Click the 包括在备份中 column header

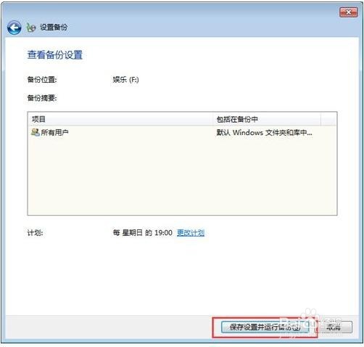[x=268, y=119]
